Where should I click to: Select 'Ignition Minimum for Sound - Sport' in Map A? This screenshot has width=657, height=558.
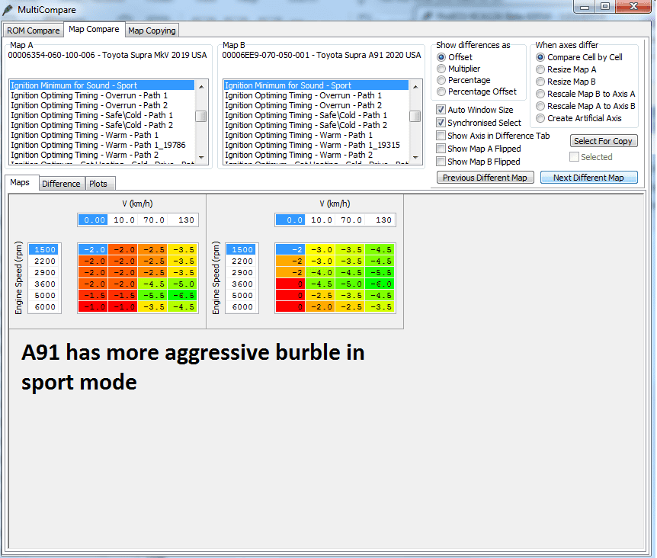(x=102, y=85)
